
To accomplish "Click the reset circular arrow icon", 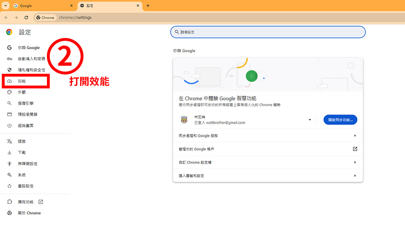I will 10,186.
